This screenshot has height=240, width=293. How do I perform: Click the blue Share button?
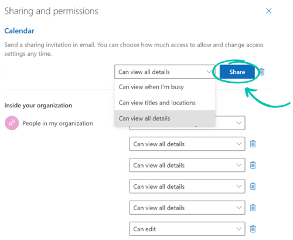tap(237, 72)
